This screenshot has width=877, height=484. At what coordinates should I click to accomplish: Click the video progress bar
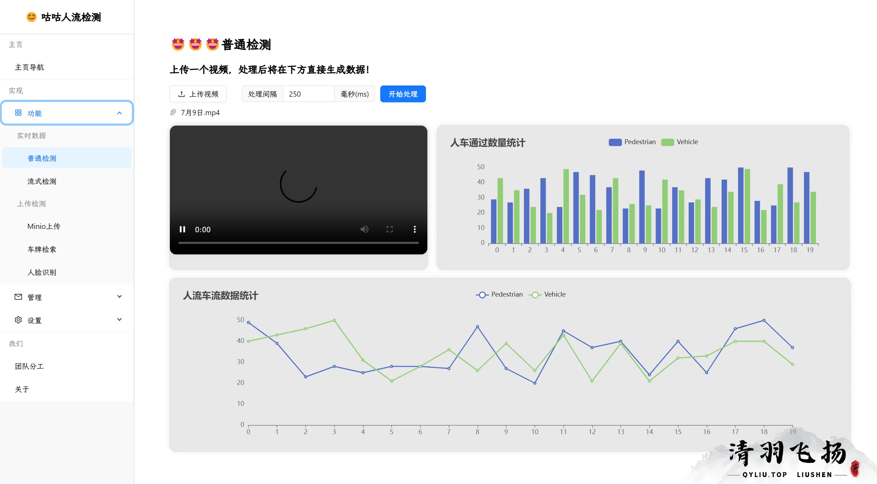tap(298, 243)
